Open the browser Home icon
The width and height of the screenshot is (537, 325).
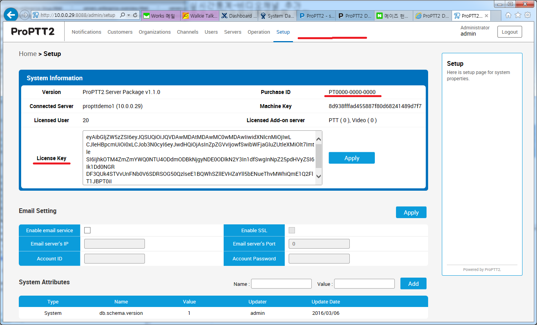[x=508, y=15]
